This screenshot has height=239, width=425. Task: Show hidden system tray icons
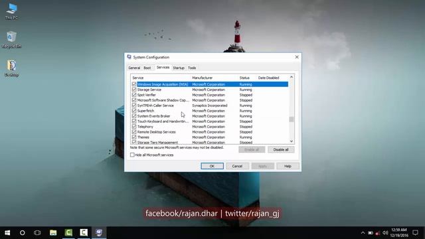tap(363, 233)
